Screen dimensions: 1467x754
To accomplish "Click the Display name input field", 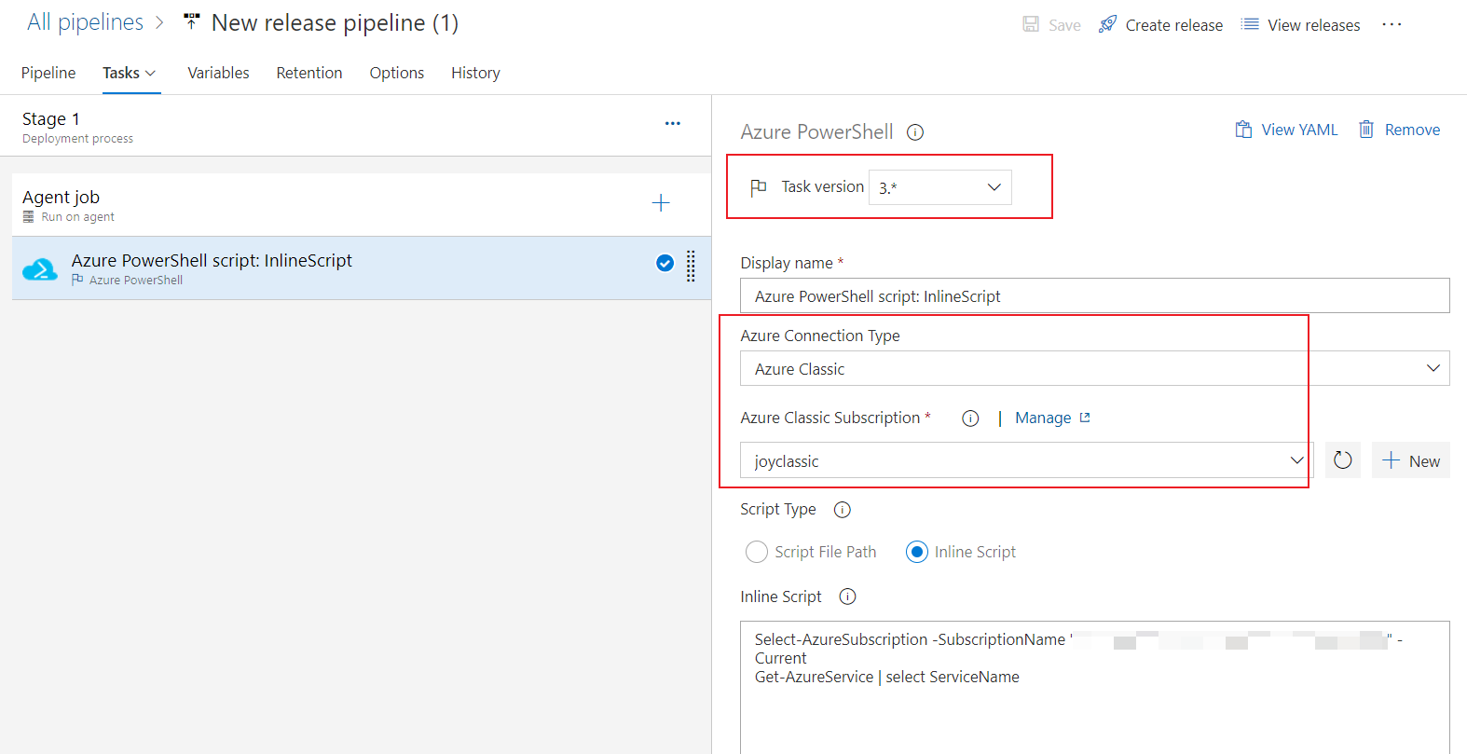I will [x=1094, y=296].
